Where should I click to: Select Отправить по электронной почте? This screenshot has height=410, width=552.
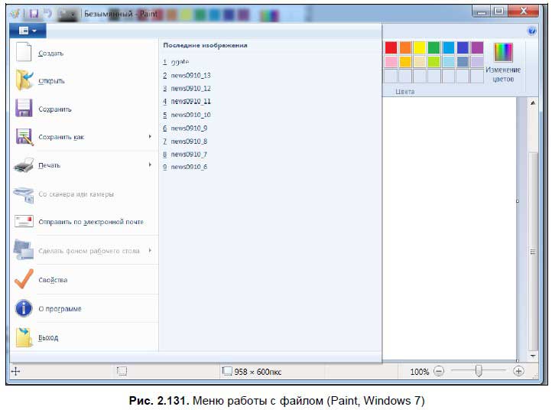[91, 222]
